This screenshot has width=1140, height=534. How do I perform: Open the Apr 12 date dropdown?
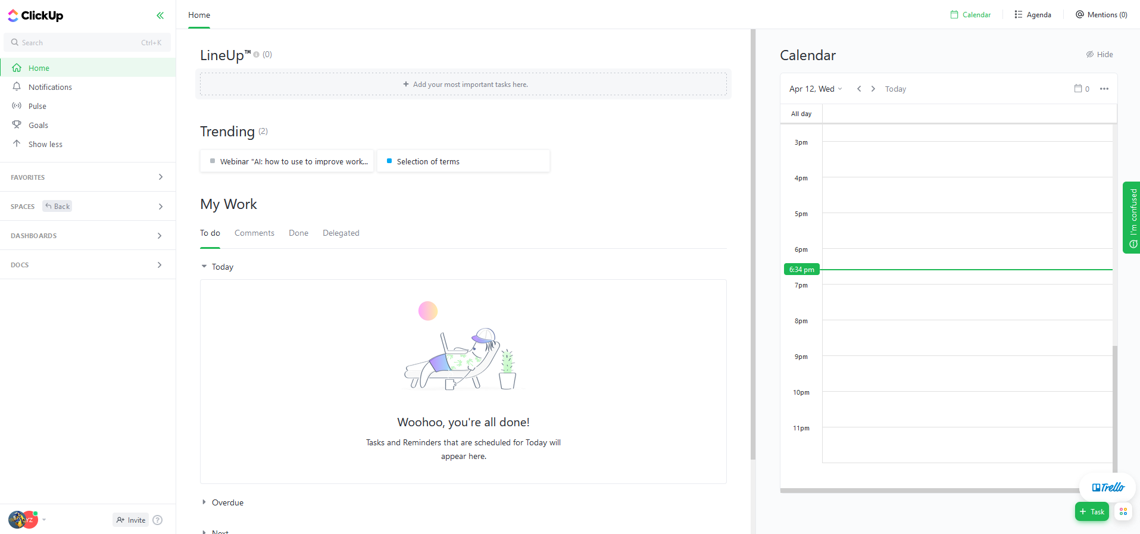(x=816, y=89)
